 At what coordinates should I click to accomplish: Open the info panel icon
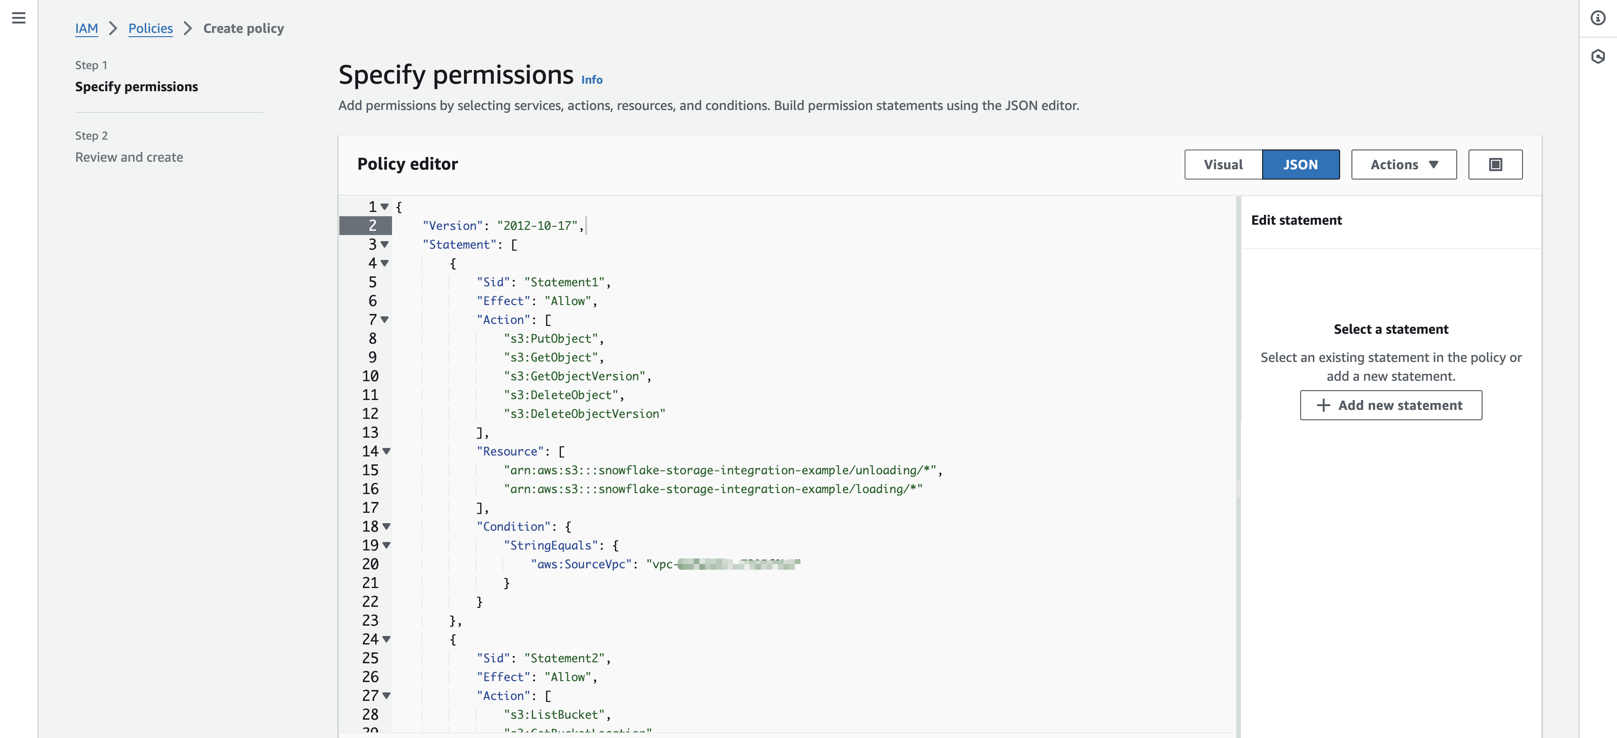pos(1598,18)
